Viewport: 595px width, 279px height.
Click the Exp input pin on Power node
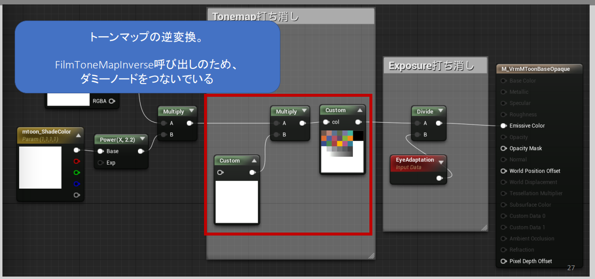point(100,163)
